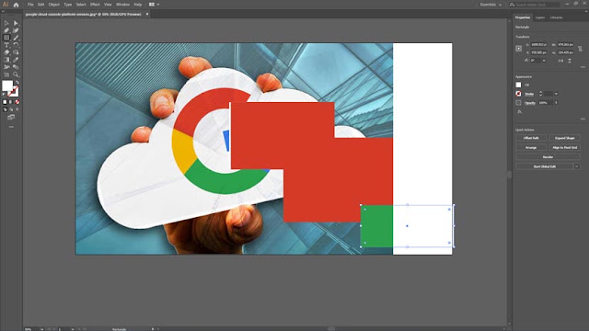Click the Rotate tool icon
This screenshot has height=331, width=589.
coord(16,45)
